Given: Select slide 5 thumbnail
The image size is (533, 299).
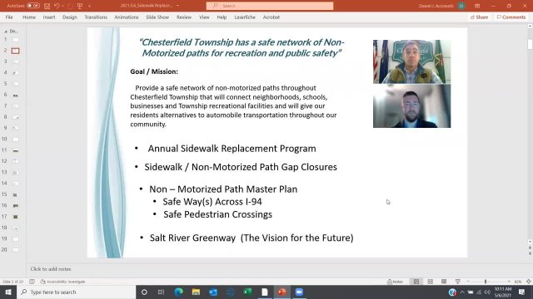Looking at the screenshot, I should tap(16, 84).
